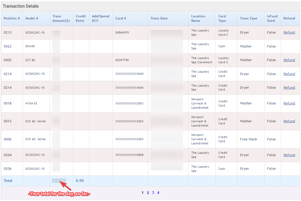Select position cell 0206
The height and width of the screenshot is (201, 301).
[x=8, y=169]
